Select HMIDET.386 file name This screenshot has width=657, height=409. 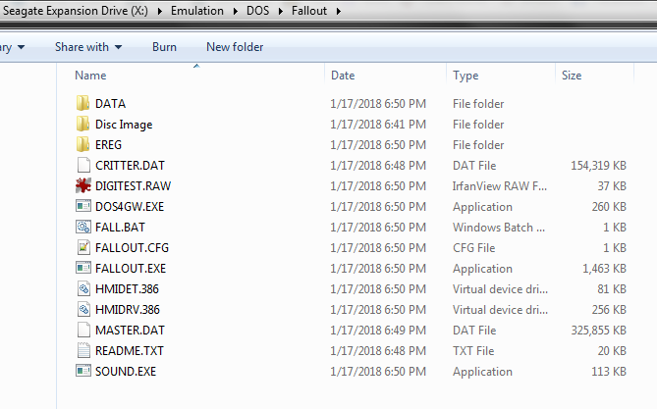pyautogui.click(x=127, y=289)
